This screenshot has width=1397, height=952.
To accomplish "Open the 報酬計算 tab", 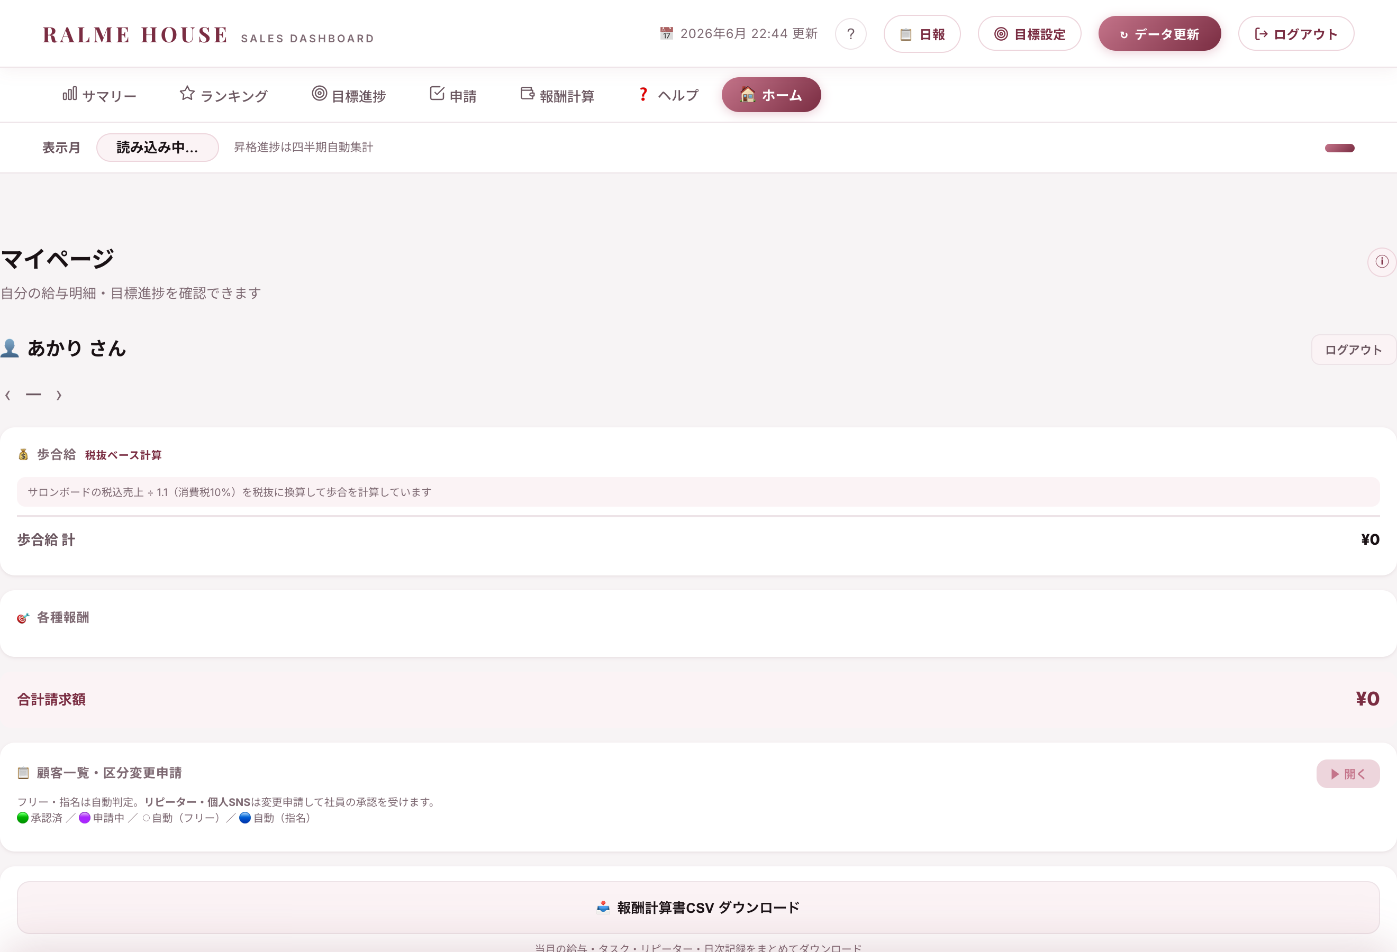I will (557, 95).
